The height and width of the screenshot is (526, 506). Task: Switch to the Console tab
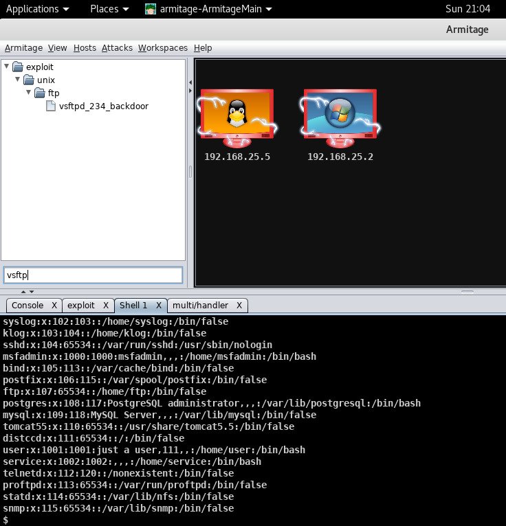click(27, 306)
